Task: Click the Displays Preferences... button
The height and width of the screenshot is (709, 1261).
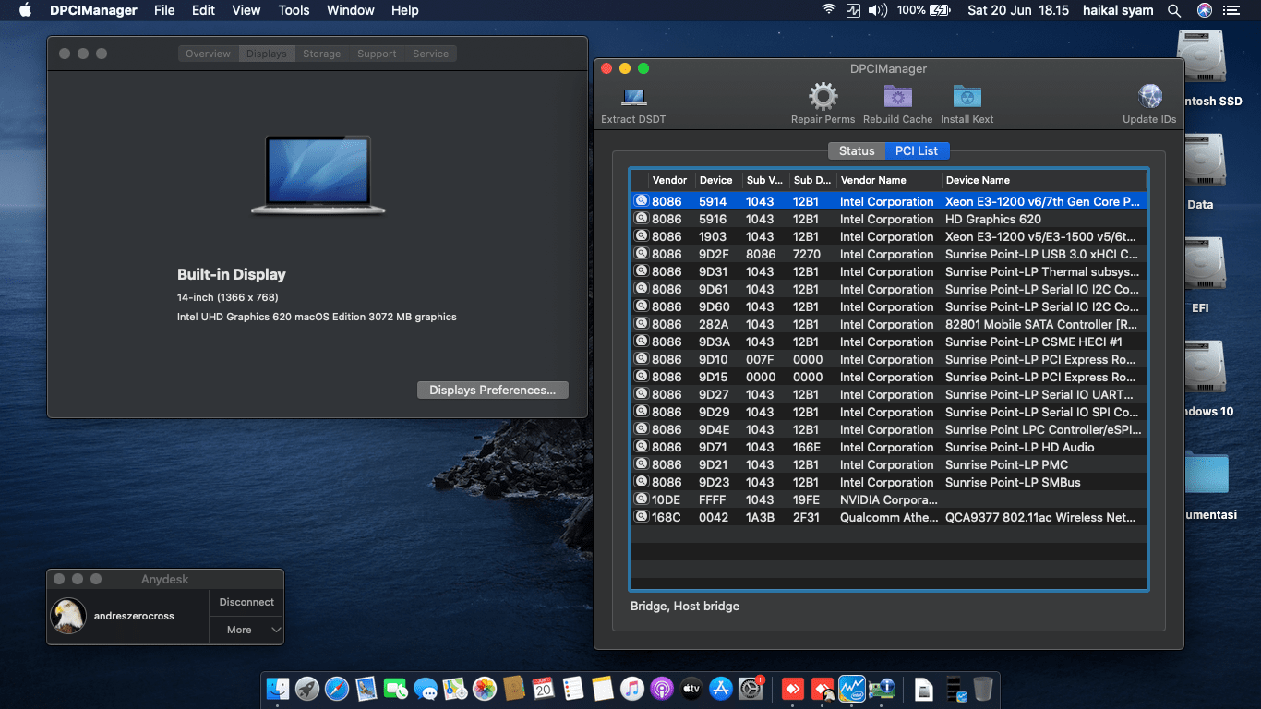Action: pos(493,390)
